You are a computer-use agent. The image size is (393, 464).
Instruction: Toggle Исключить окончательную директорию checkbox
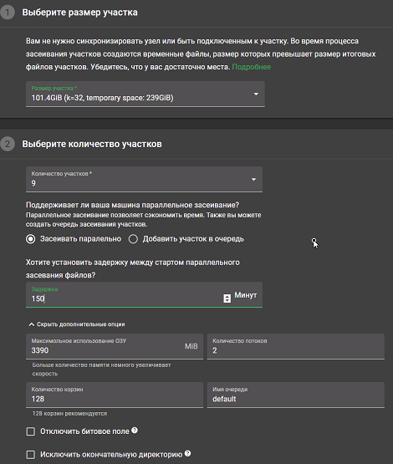[x=31, y=455]
